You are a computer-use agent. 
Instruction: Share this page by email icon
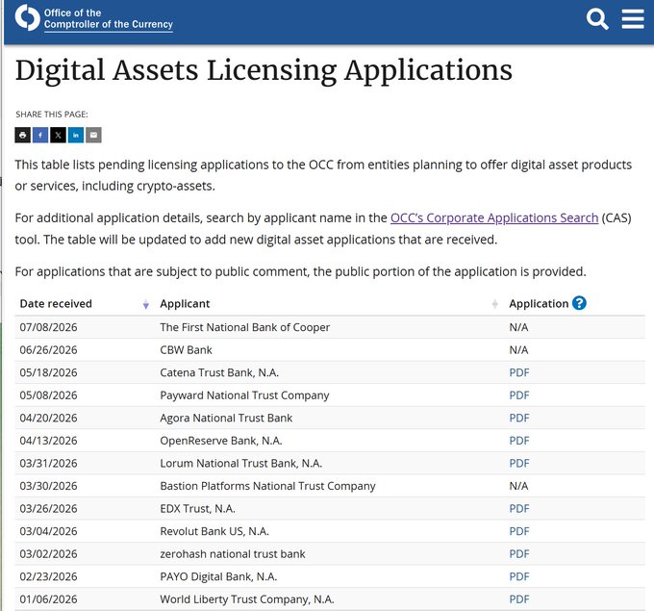(93, 135)
